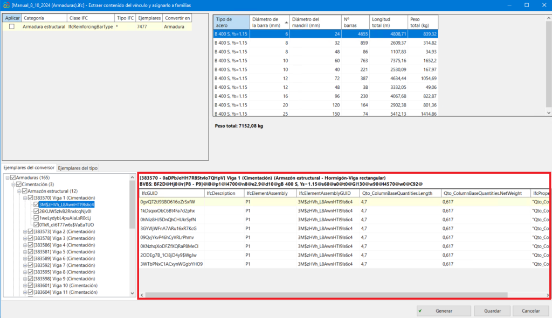Screen dimensions: 552x318
Task: Sort by Diámetro de la barra column
Action: click(x=270, y=22)
